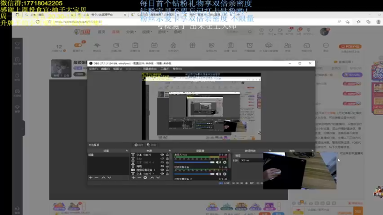
Task: Click the favorites star in browser toolbar
Action: tap(348, 21)
